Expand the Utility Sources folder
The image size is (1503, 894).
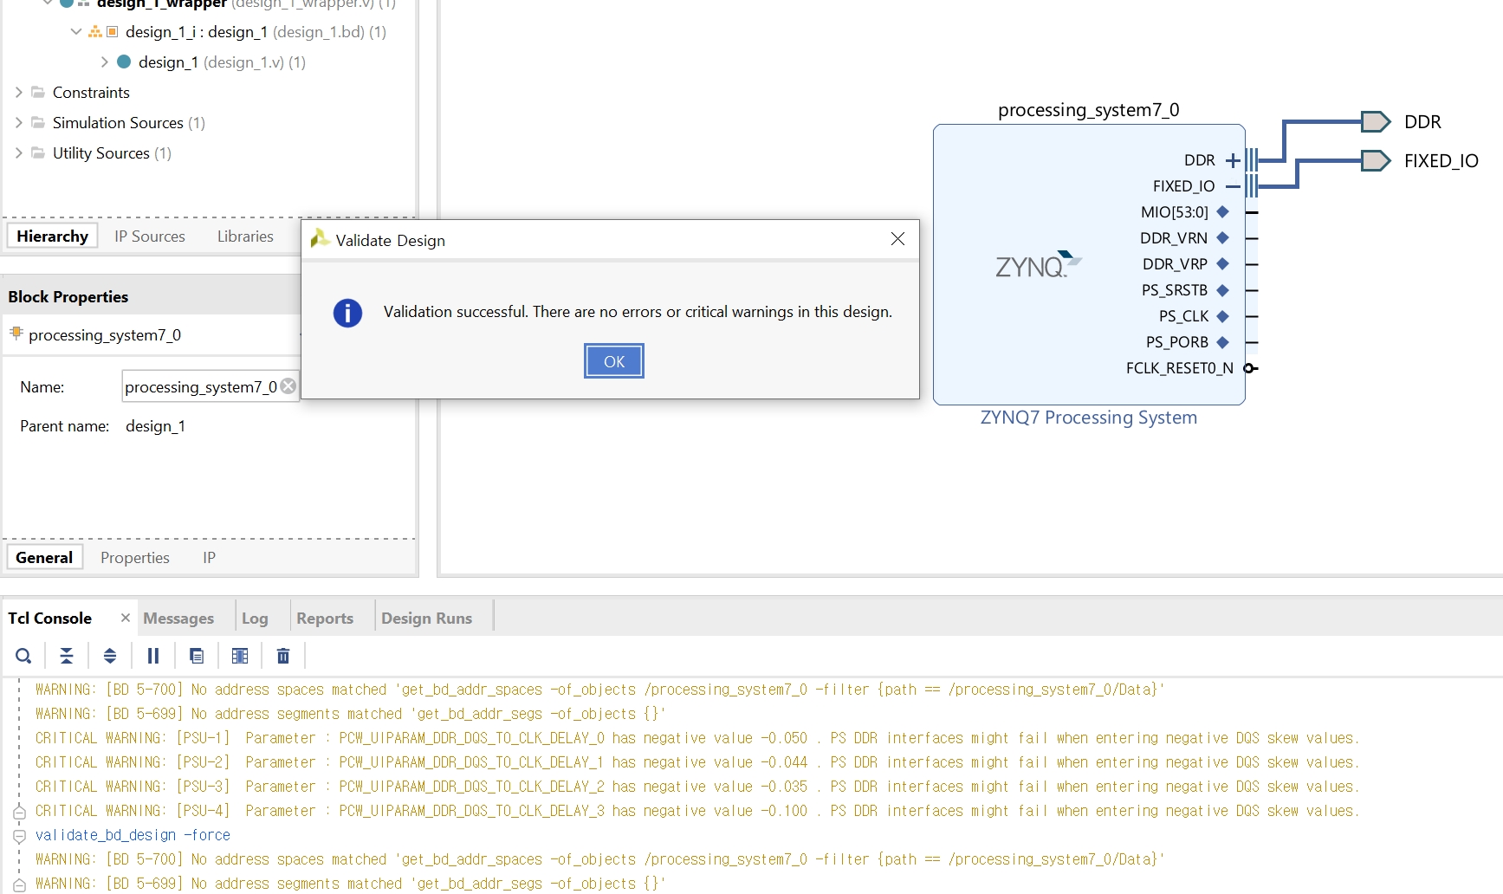pyautogui.click(x=18, y=152)
